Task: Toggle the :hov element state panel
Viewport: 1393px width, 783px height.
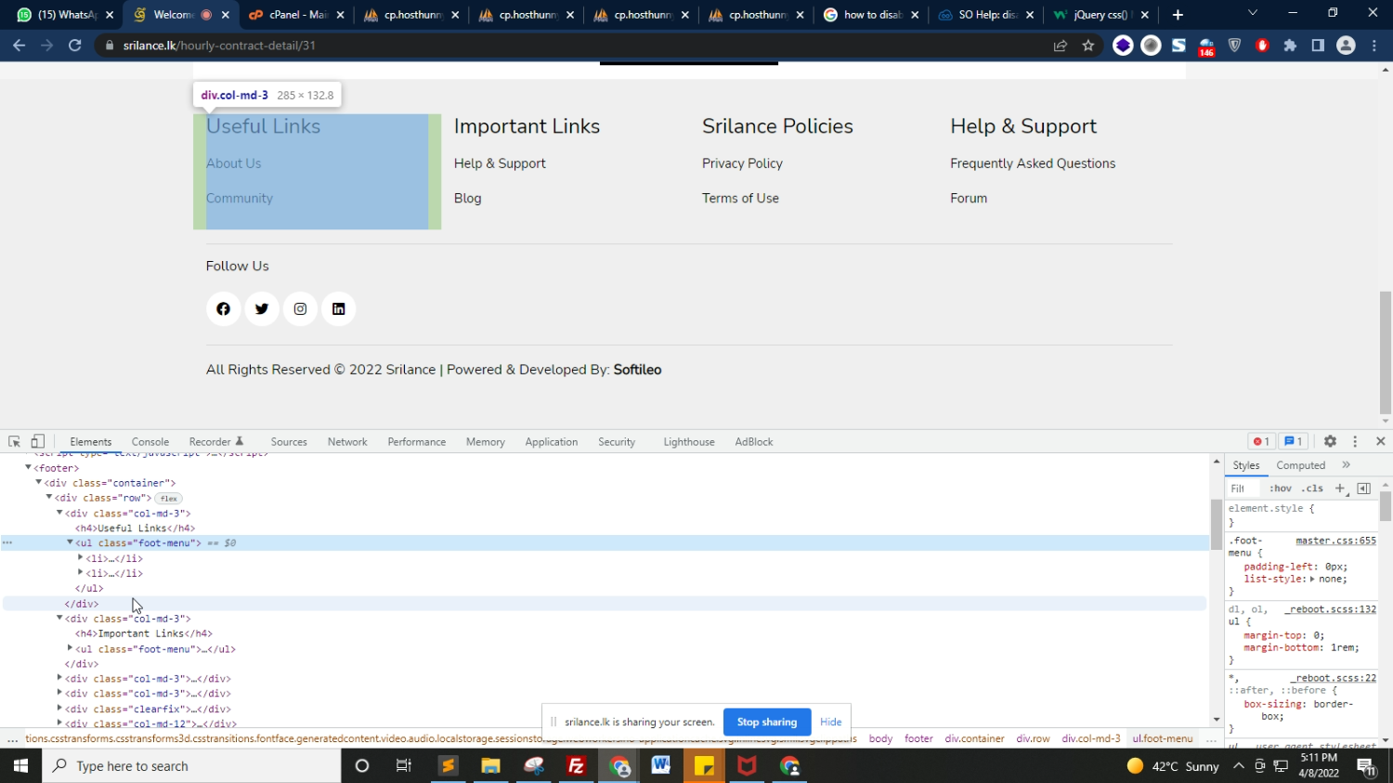Action: click(1281, 489)
